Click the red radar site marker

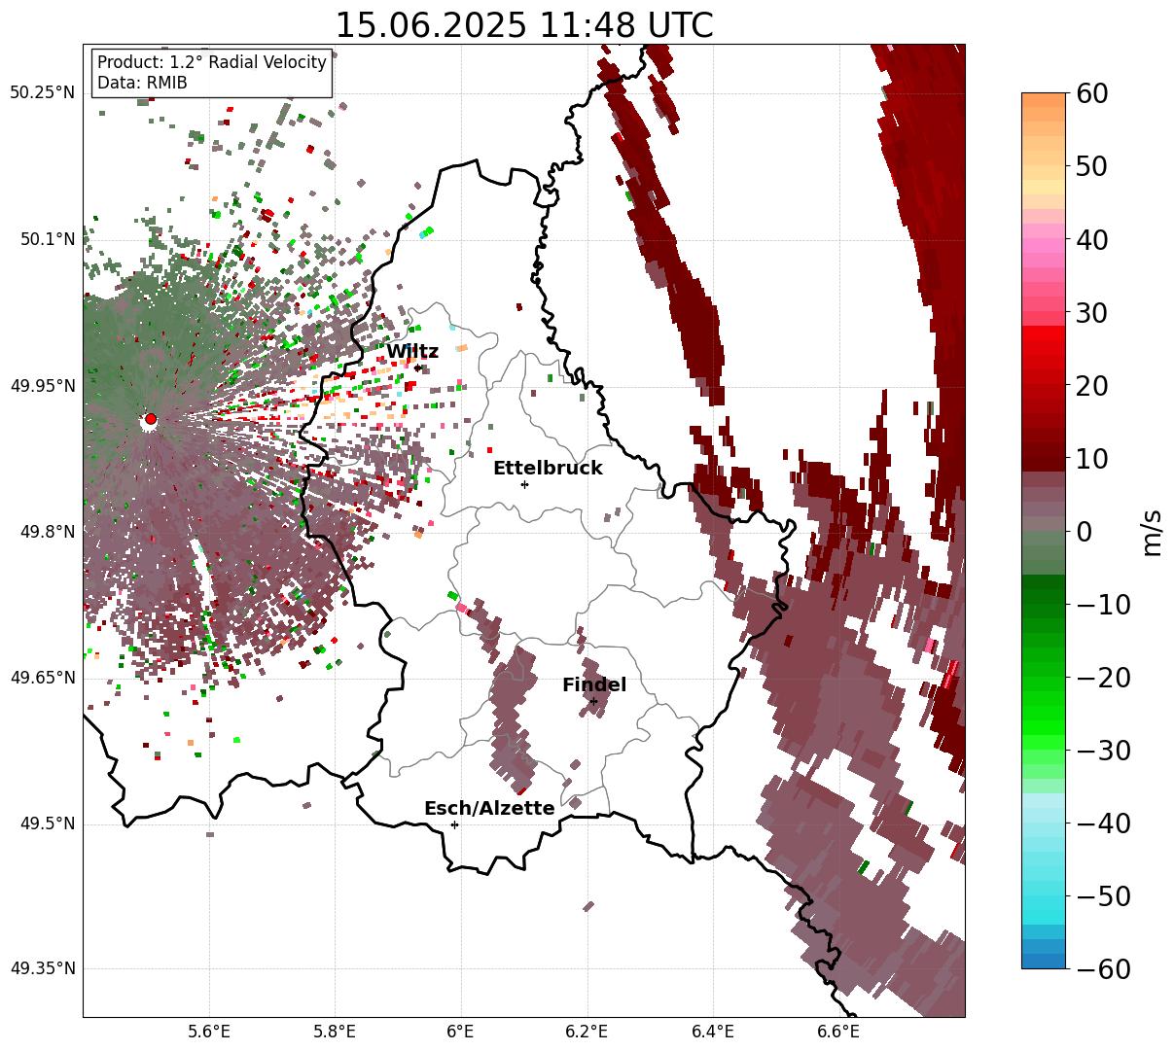tap(151, 419)
